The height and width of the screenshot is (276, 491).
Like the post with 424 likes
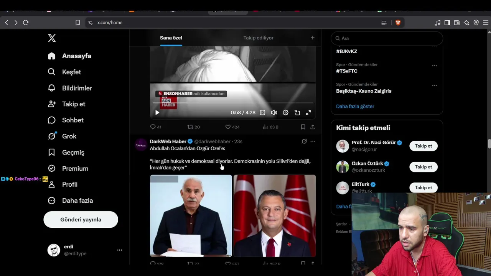[232, 127]
